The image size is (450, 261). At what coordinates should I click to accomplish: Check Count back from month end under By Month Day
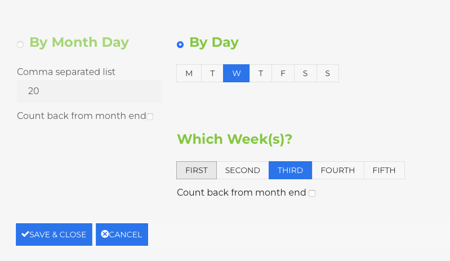[150, 117]
